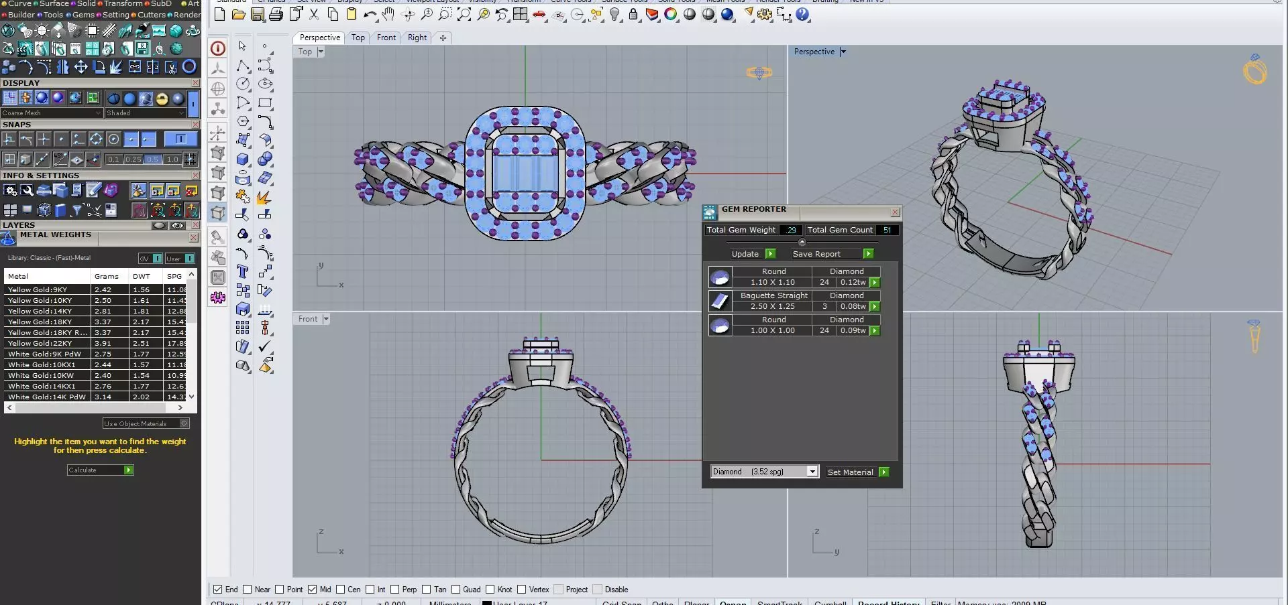Click the New file icon
Screen dimensions: 1288x605
tap(219, 14)
